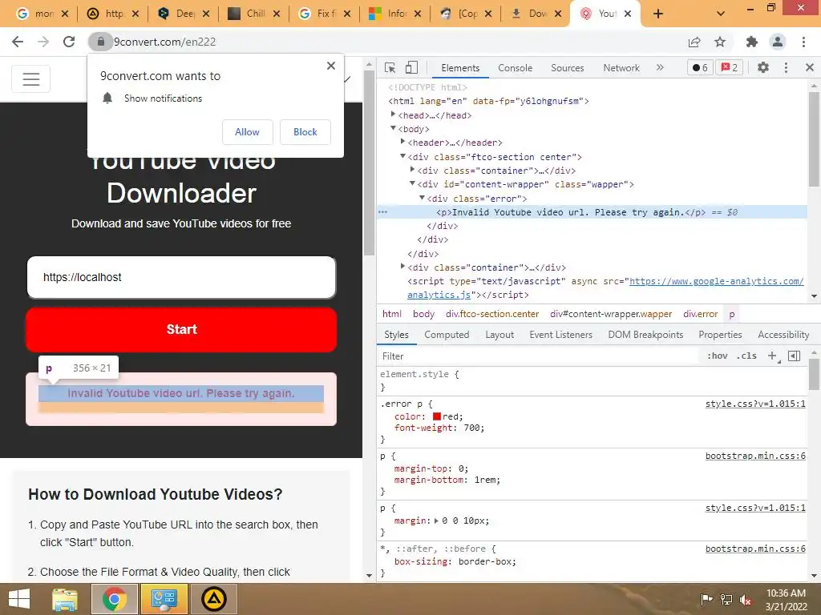Toggle the device toolbar icon

(411, 67)
